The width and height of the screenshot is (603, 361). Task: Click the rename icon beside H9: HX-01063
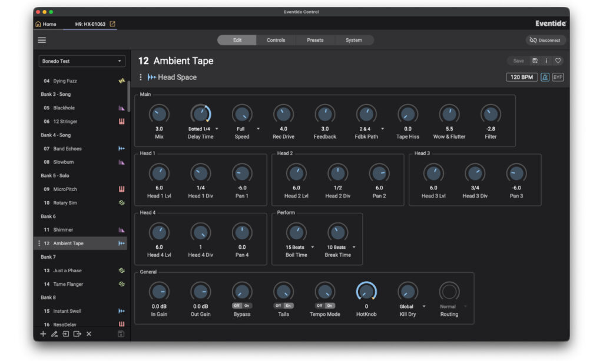pos(112,24)
